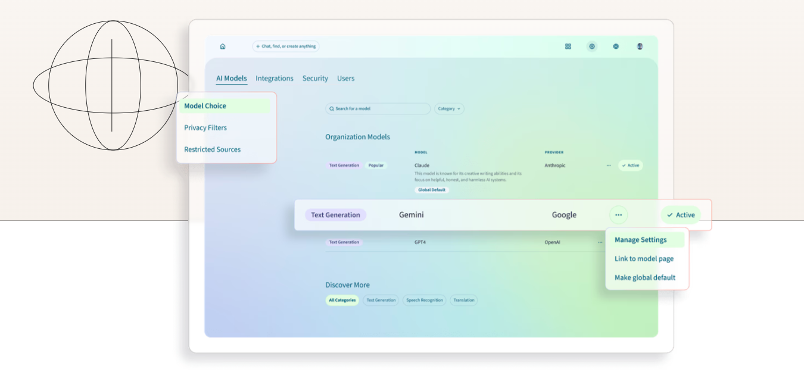Toggle the Active status for Claude
The image size is (804, 387).
[x=630, y=166]
